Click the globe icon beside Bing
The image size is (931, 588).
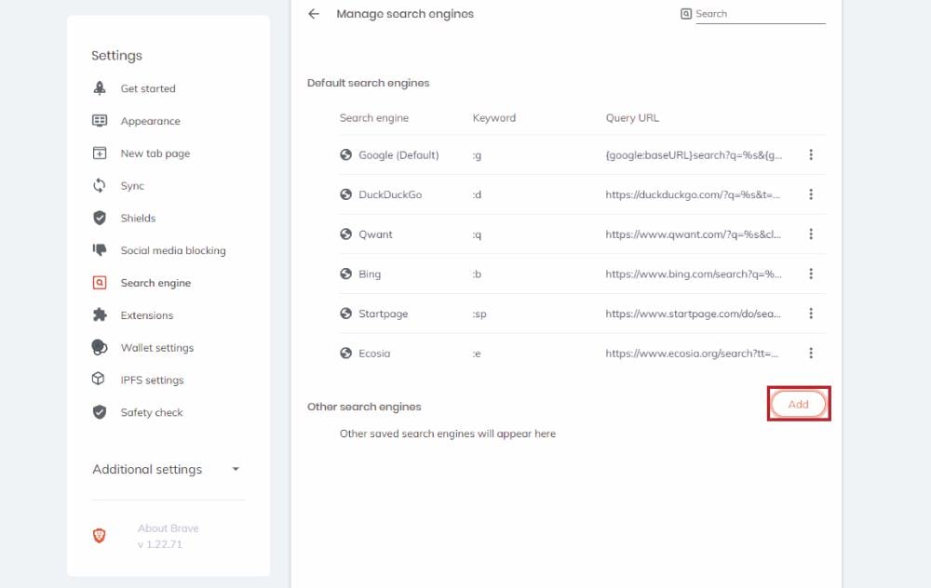coord(345,274)
